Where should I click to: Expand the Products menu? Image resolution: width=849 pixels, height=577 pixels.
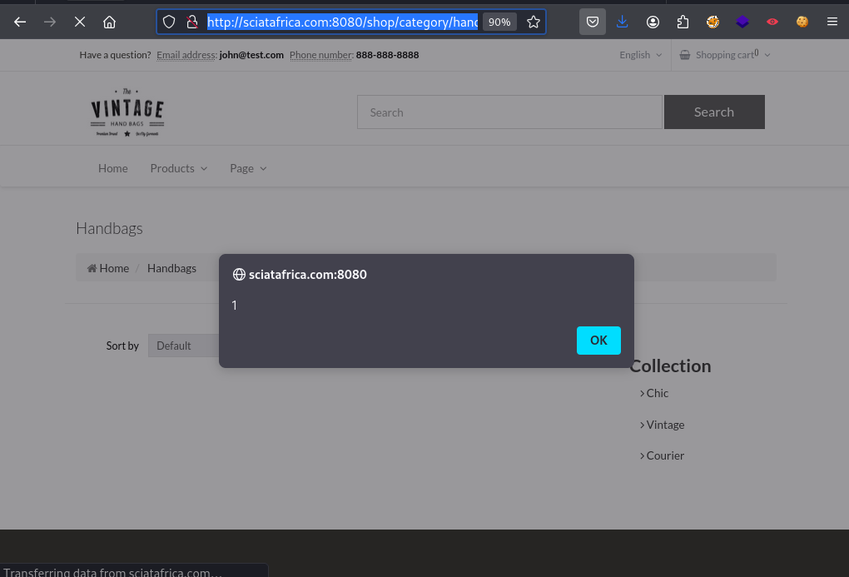click(178, 168)
